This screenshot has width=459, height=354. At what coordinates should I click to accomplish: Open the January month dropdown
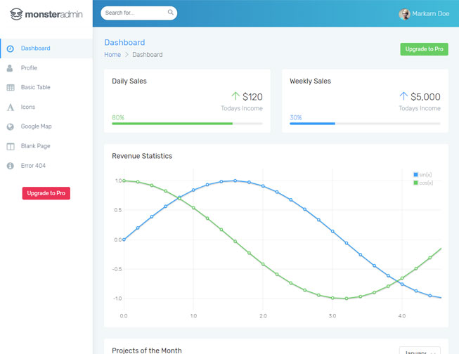420,350
